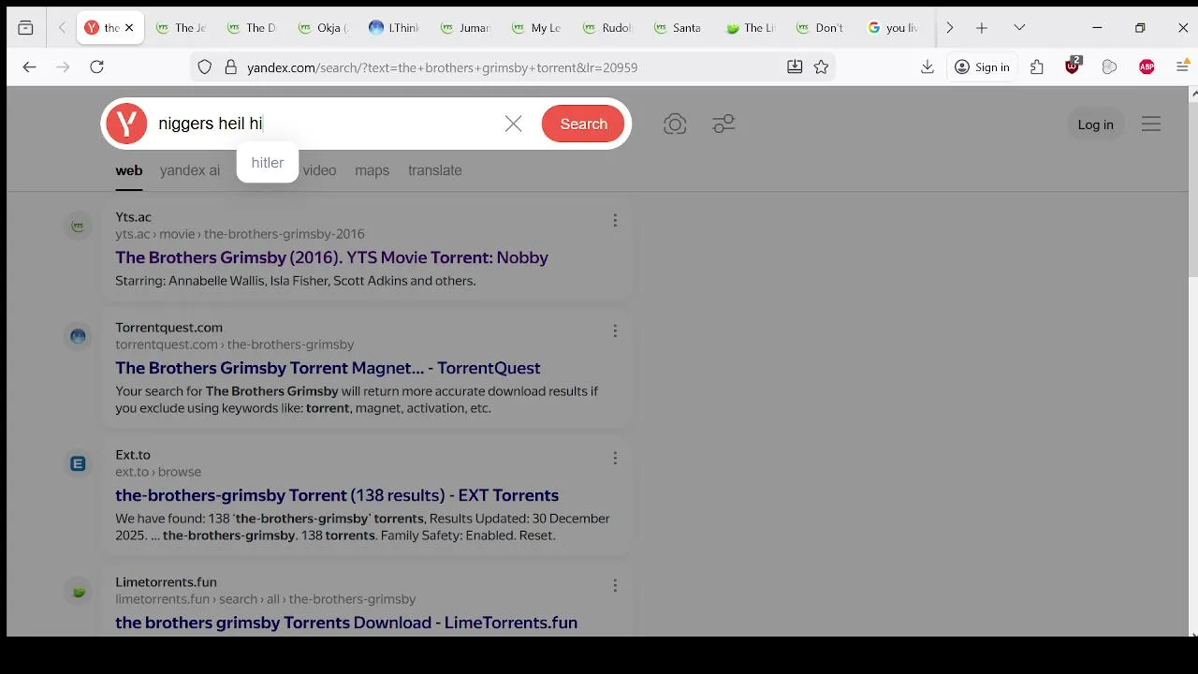Click the page vertical scrollbar
The height and width of the screenshot is (674, 1198).
coord(1193,187)
